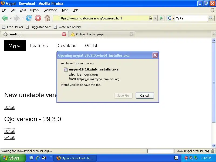This screenshot has width=216, height=162.
Task: Open the list all tabs dropdown
Action: coord(214,34)
